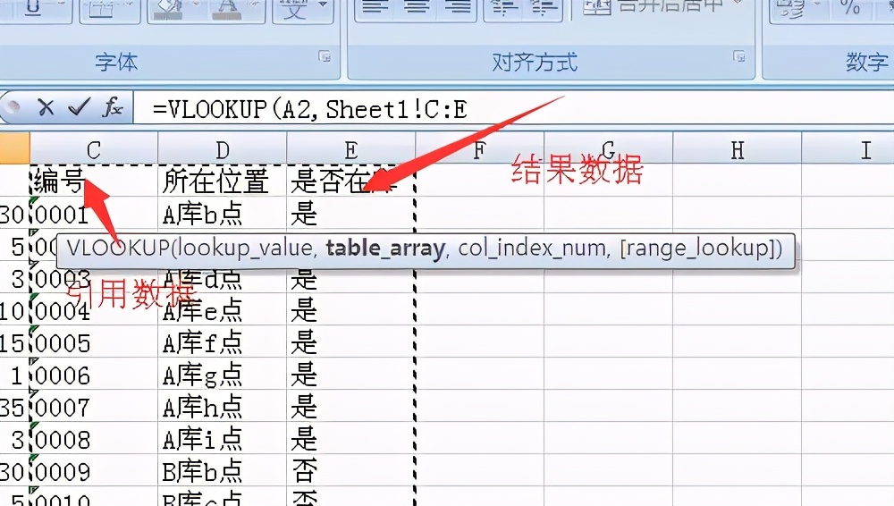Select cell A库f点
Viewport: 894px width, 506px height.
coord(223,342)
